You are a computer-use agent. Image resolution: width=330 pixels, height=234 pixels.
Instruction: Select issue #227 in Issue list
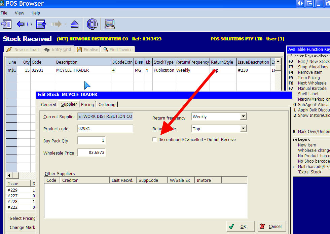pyautogui.click(x=13, y=196)
